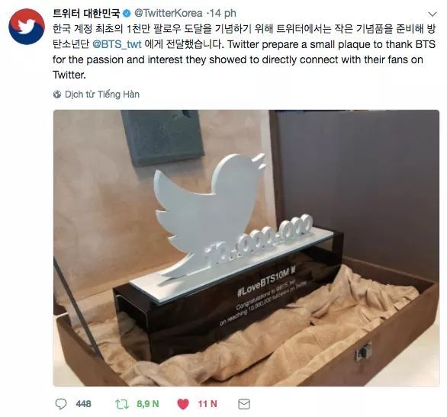Image resolution: width=447 pixels, height=417 pixels.
Task: Open the TwitterKorea profile avatar
Action: point(27,27)
